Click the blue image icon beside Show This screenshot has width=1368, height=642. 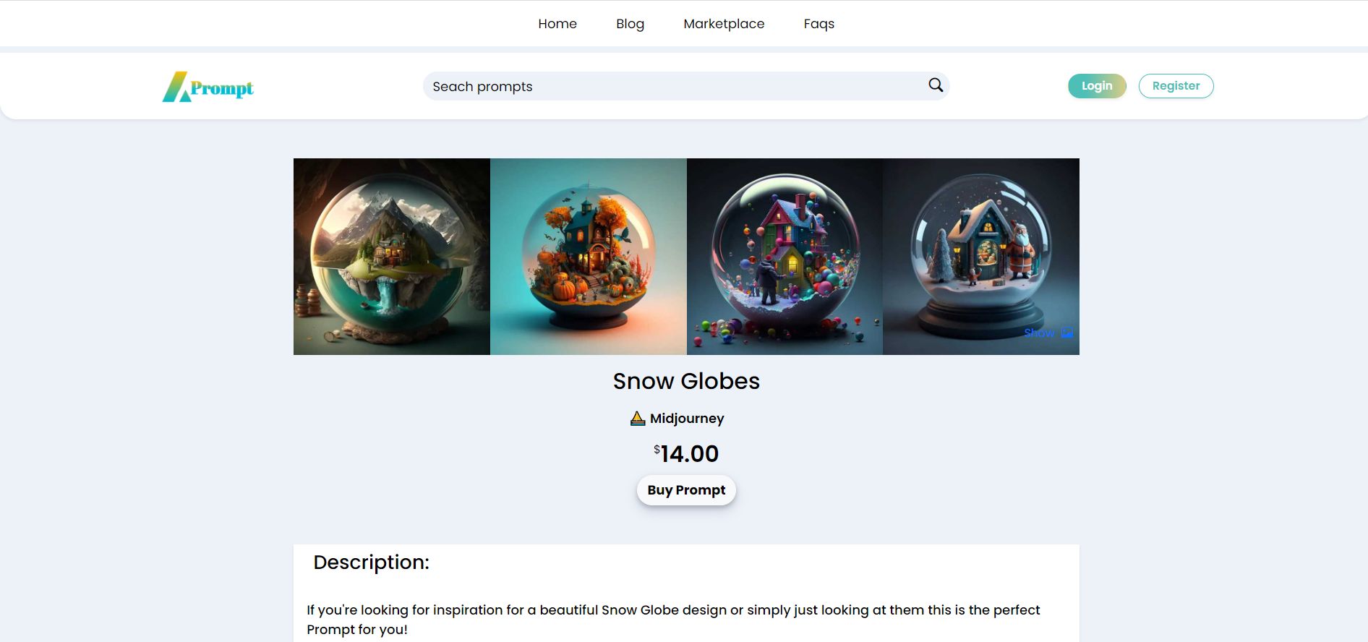tap(1066, 333)
